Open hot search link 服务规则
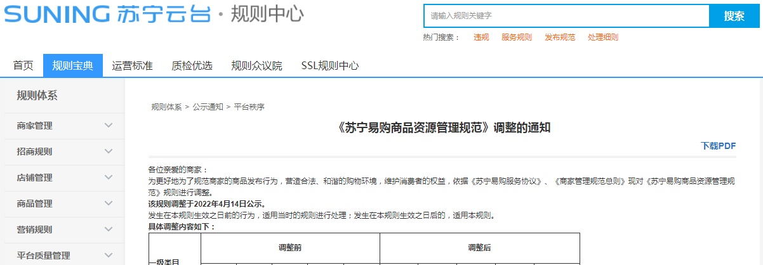 pyautogui.click(x=517, y=37)
